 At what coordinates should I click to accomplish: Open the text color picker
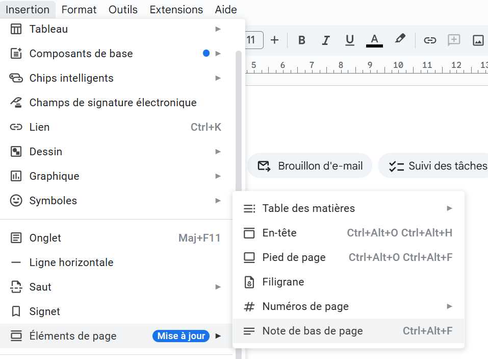(374, 40)
